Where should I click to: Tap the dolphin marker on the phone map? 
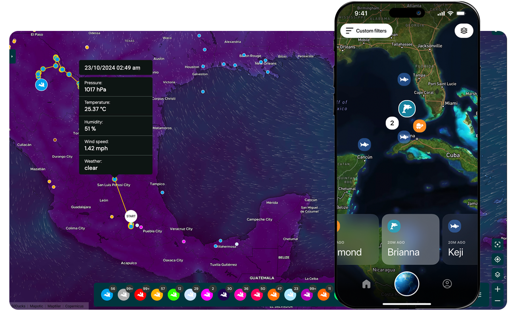pyautogui.click(x=407, y=109)
